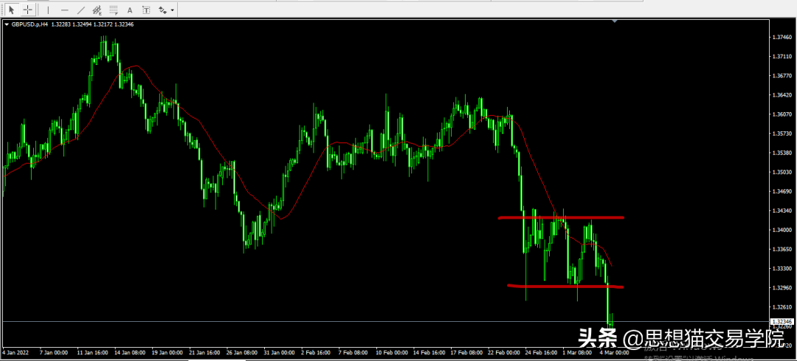Pick the Text label tool
797x361 pixels.
(x=146, y=10)
